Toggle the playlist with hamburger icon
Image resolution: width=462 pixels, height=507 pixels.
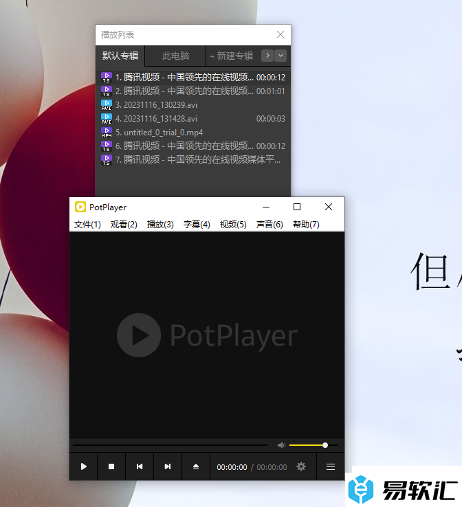(x=330, y=466)
